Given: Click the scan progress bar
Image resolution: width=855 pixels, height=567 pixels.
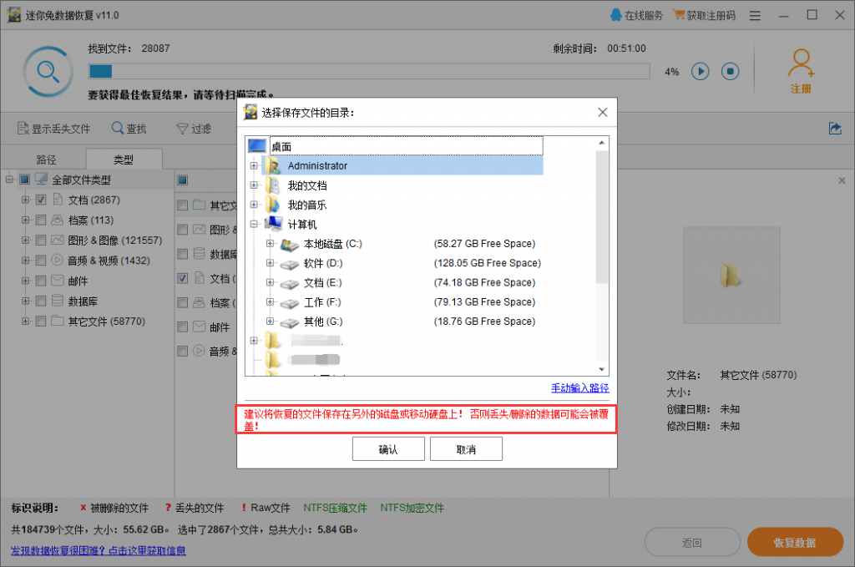Looking at the screenshot, I should point(369,72).
